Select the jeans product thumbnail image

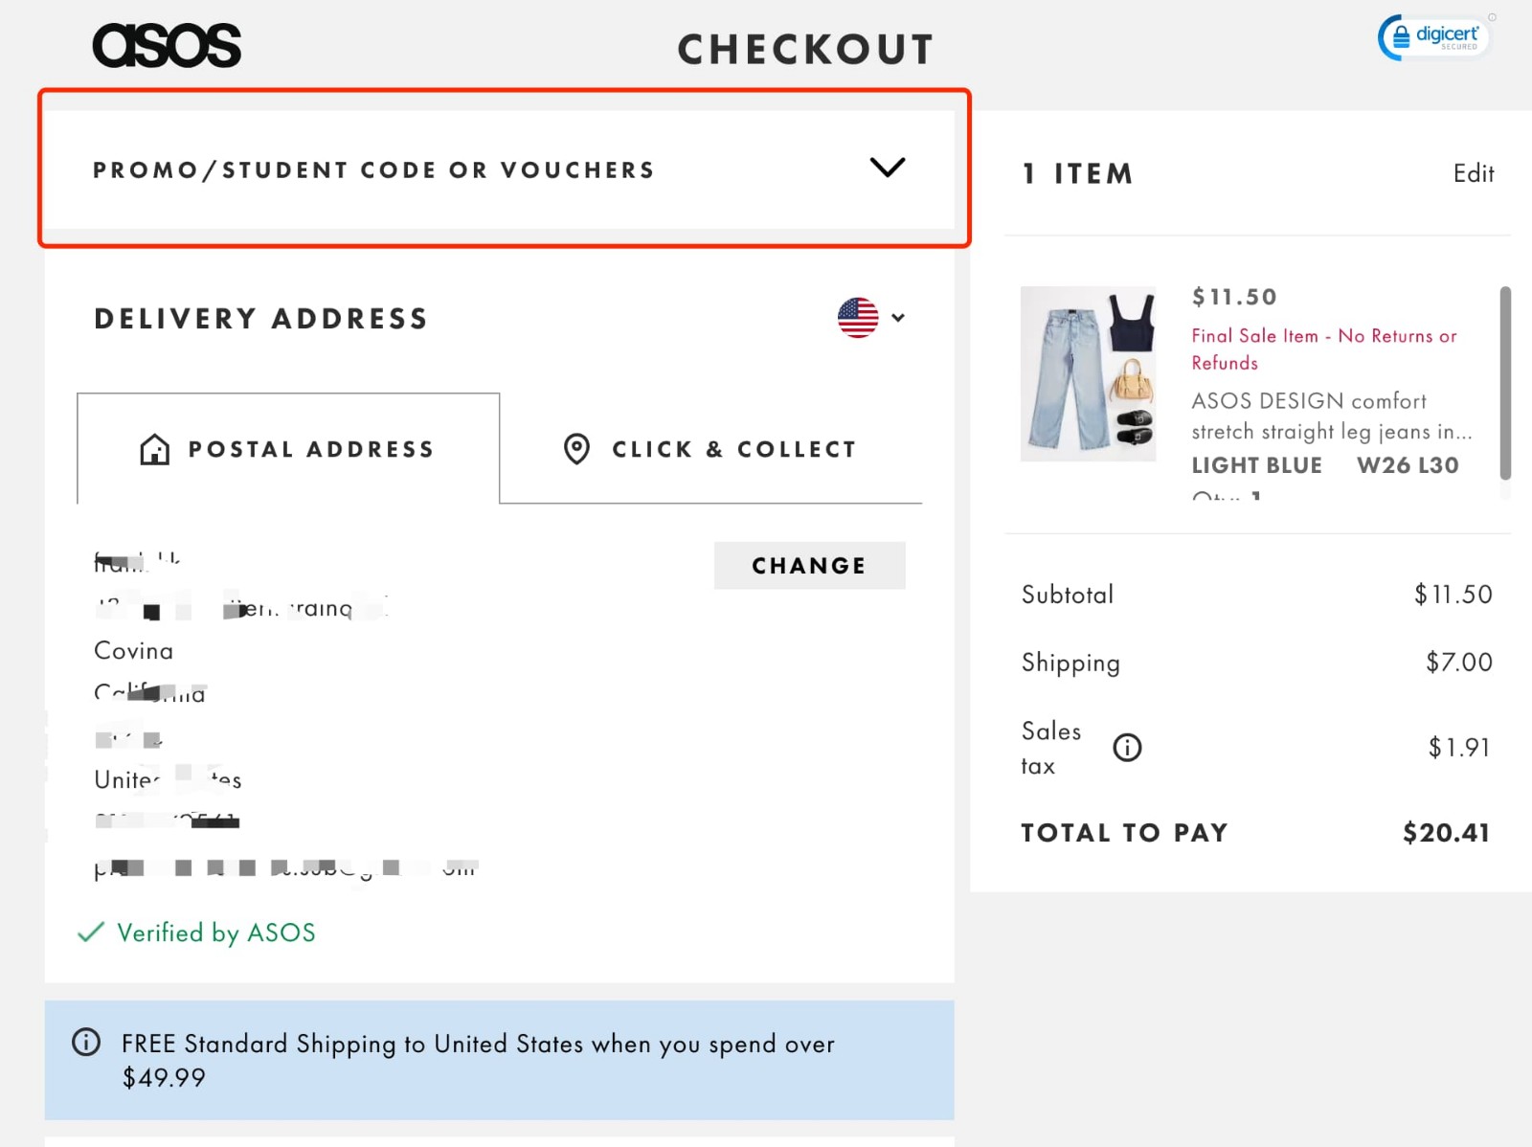(1089, 375)
